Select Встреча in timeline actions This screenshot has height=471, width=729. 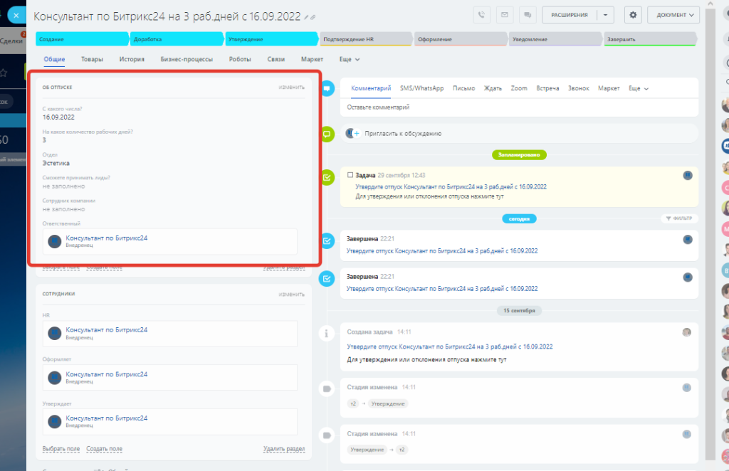click(547, 88)
